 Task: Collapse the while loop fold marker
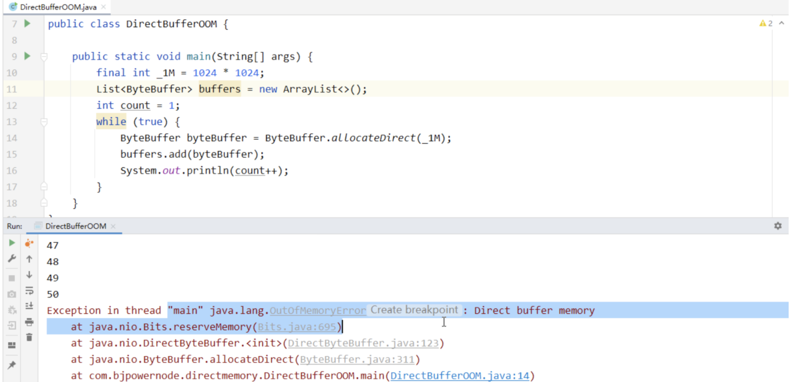pyautogui.click(x=44, y=121)
